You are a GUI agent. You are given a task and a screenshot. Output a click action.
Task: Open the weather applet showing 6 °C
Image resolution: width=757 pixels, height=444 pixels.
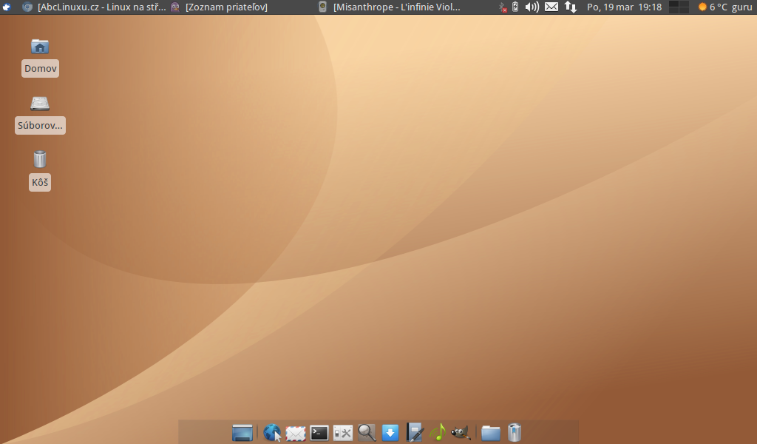[x=713, y=7]
